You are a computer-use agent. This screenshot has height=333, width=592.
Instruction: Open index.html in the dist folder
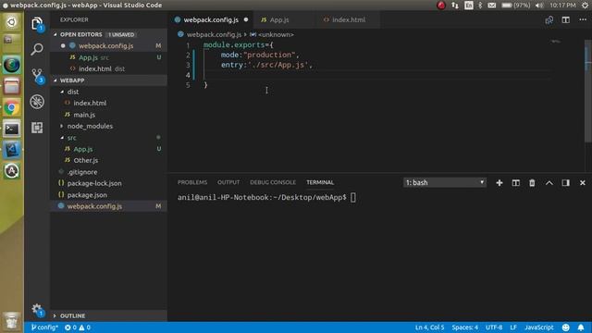point(90,103)
